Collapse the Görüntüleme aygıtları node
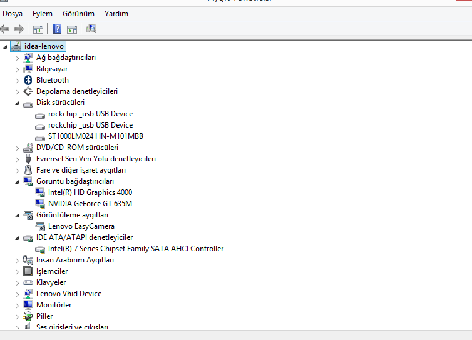The image size is (472, 340). tap(17, 216)
